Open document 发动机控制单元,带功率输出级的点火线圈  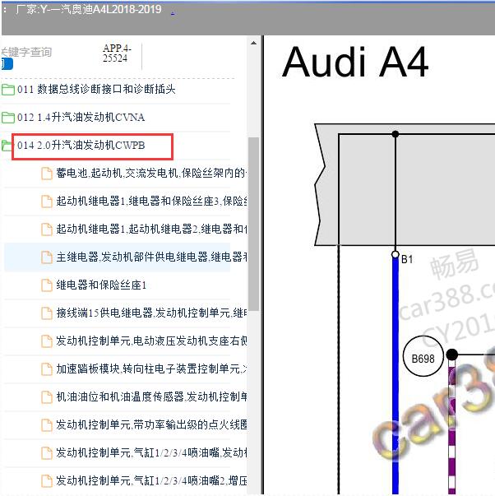[152, 424]
